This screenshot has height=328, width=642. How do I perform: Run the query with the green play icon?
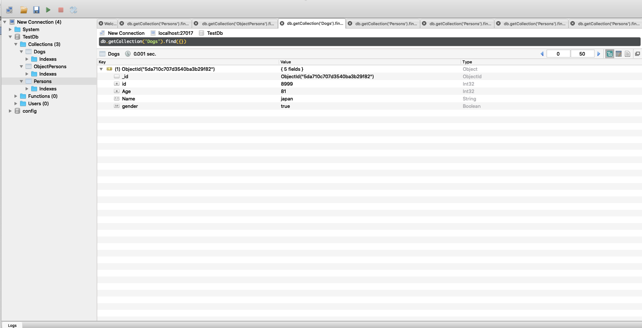48,10
